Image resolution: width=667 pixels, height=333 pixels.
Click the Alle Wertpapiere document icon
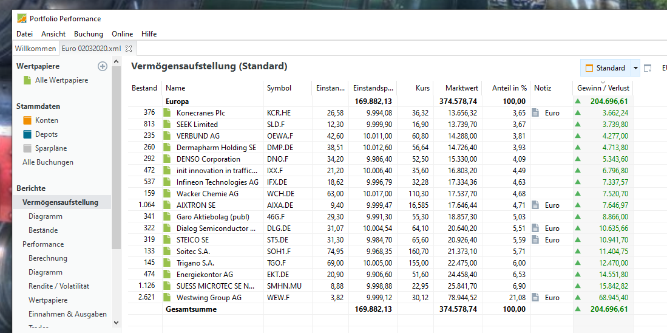(x=27, y=80)
